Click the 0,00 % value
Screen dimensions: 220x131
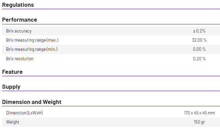click(x=199, y=49)
